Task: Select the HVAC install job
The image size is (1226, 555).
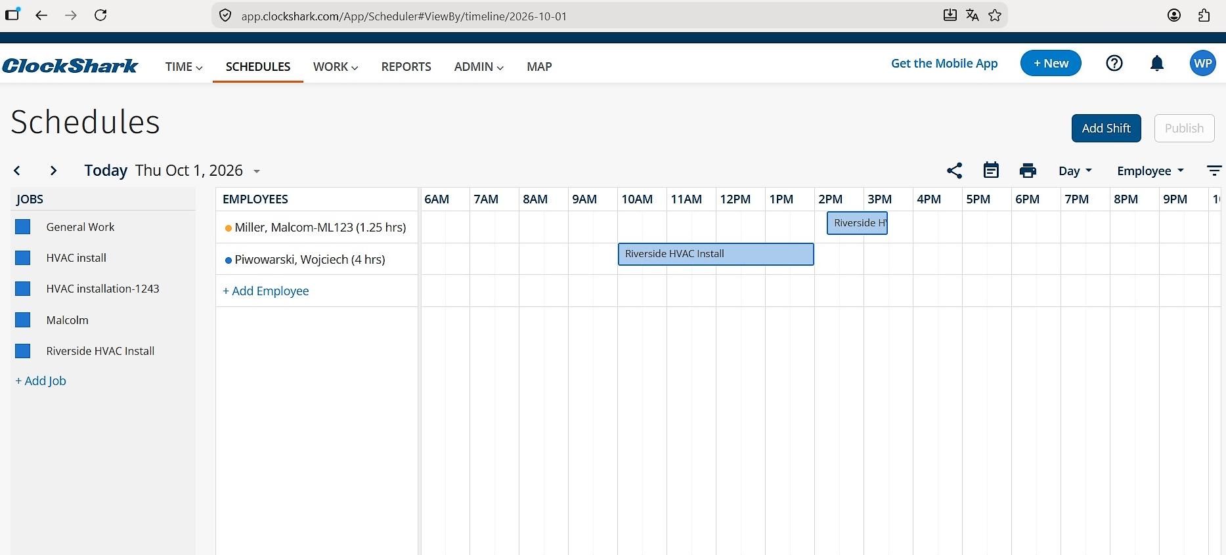Action: 76,258
